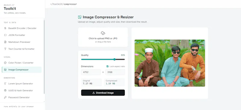Click the download arrow icon on the button

click(93, 93)
